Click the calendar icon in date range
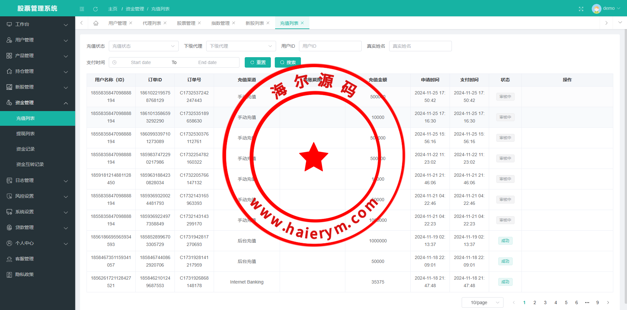The height and width of the screenshot is (310, 627). [x=114, y=62]
